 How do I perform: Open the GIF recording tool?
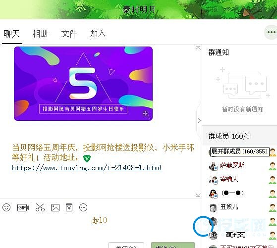click(x=23, y=207)
